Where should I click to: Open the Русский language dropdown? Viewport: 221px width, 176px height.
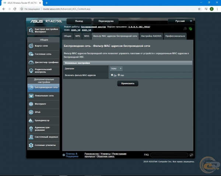point(180,21)
